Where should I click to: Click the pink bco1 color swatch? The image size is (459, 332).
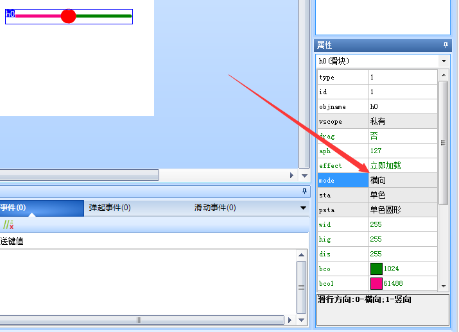376,283
